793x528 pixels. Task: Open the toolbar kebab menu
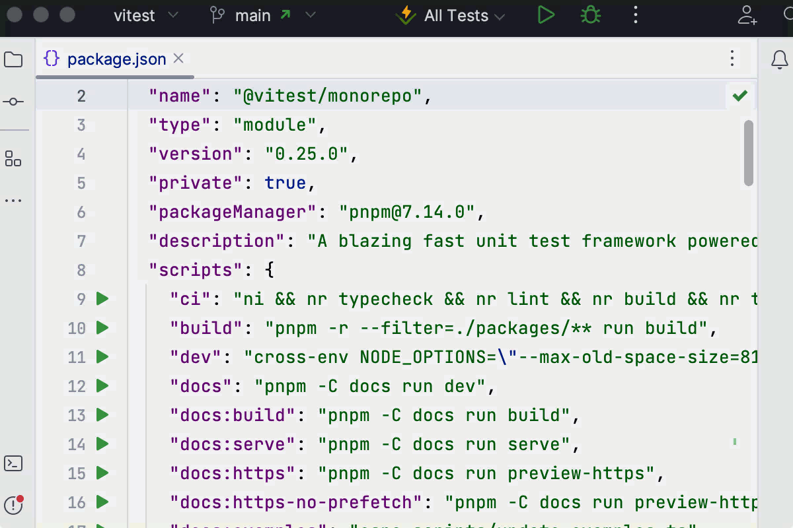(635, 15)
